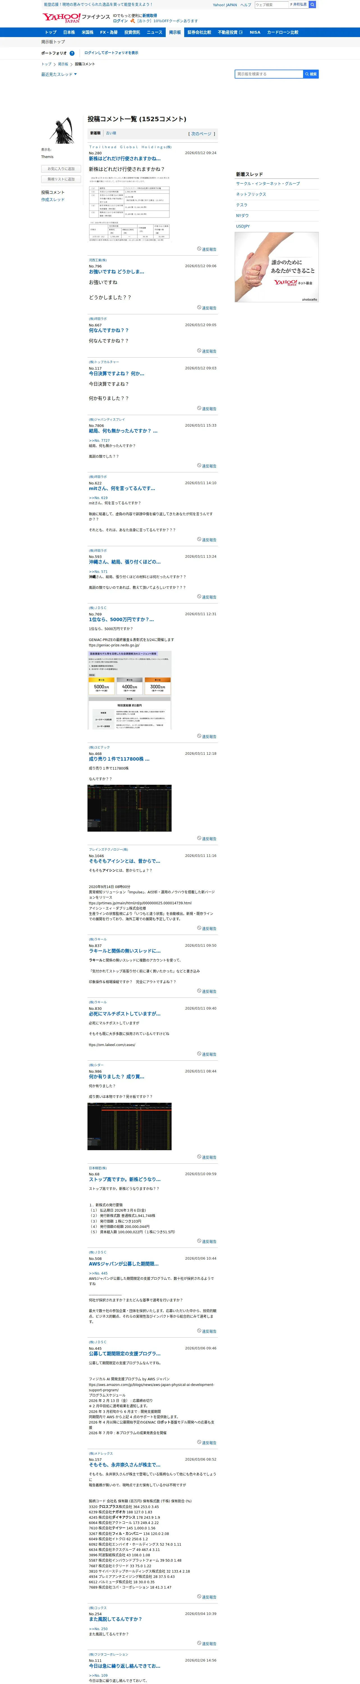The image size is (360, 1684).
Task: Open the 投資信託 nav tab
Action: 132,32
